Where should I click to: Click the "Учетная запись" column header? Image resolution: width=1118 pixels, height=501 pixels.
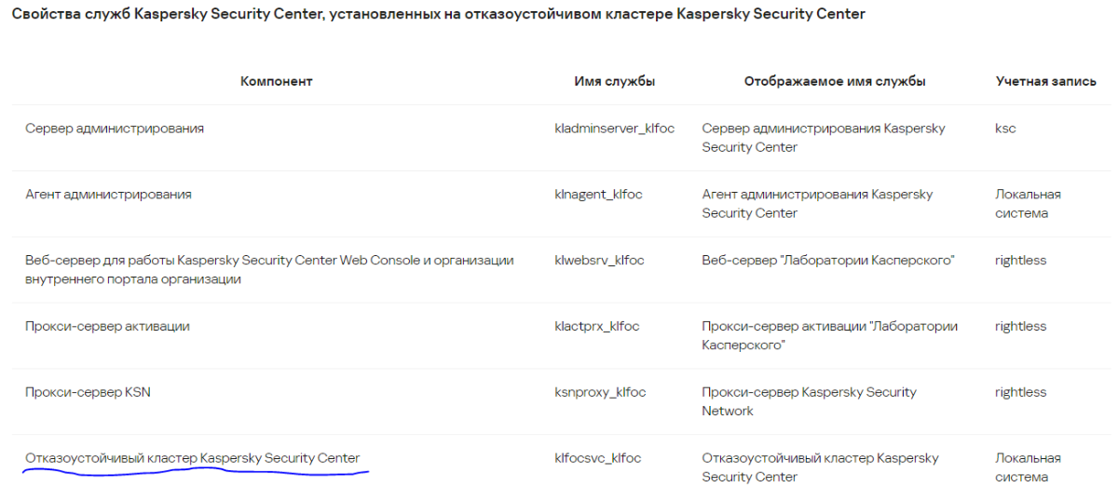coord(1045,82)
